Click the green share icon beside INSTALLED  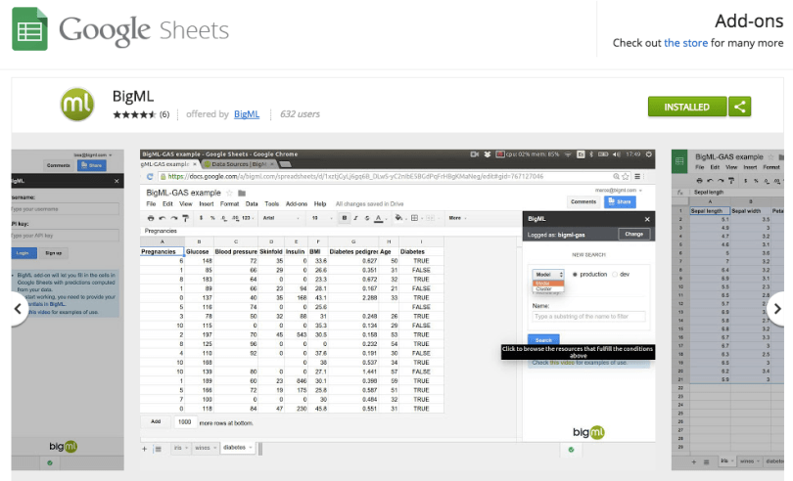tap(739, 107)
